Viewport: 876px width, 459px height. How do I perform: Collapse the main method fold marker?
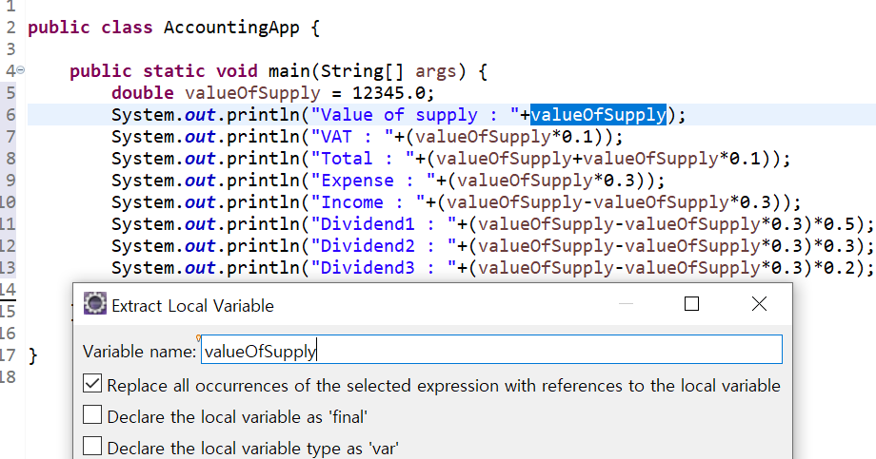click(21, 69)
